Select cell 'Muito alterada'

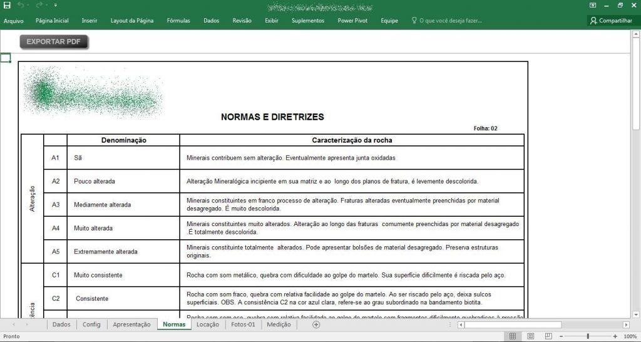(x=123, y=228)
